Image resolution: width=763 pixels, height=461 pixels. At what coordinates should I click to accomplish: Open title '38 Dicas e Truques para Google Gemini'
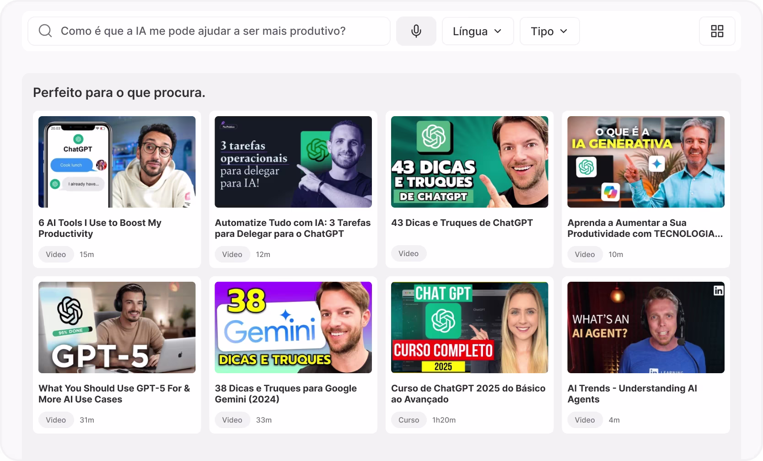286,394
